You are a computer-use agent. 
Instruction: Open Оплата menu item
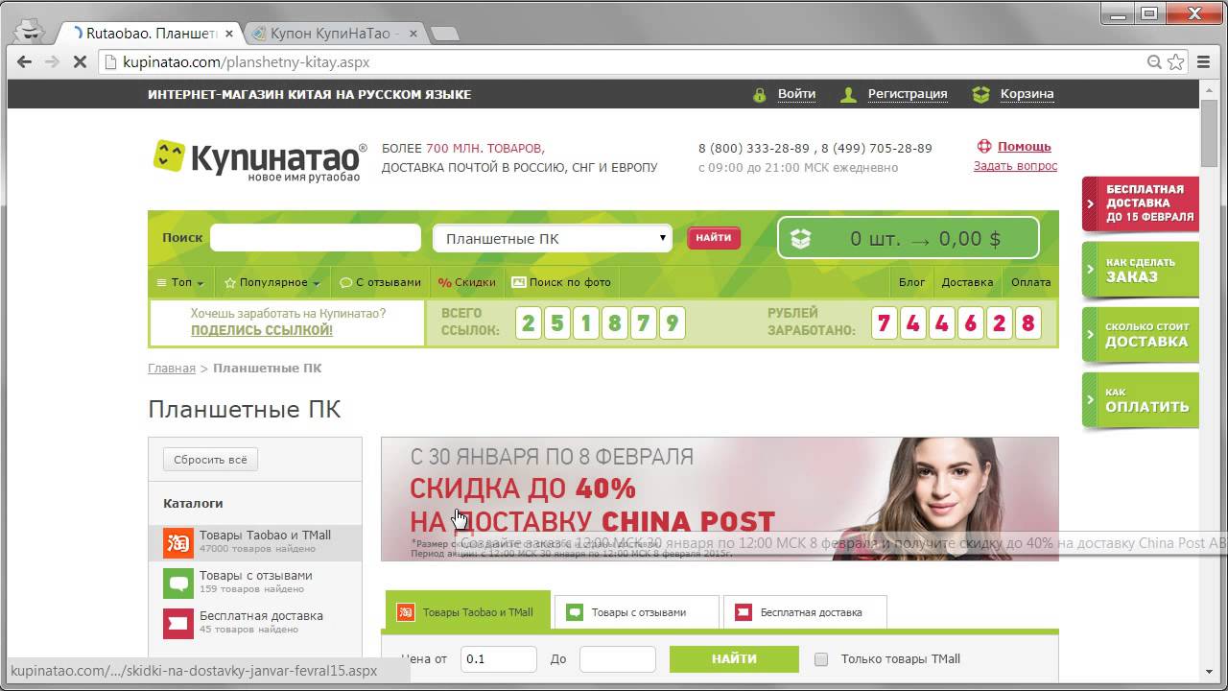[x=1030, y=282]
